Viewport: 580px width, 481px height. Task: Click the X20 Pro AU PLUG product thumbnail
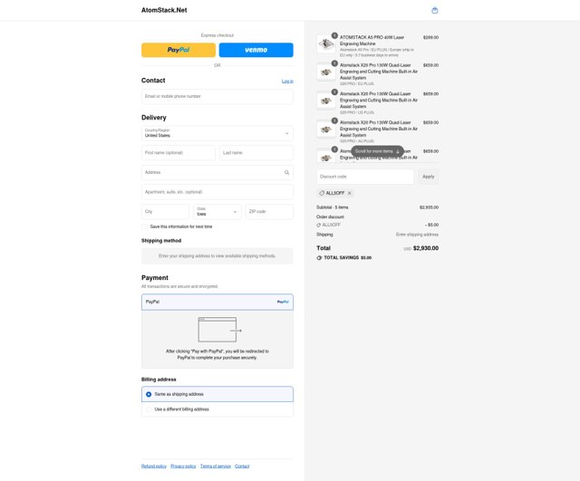click(326, 130)
